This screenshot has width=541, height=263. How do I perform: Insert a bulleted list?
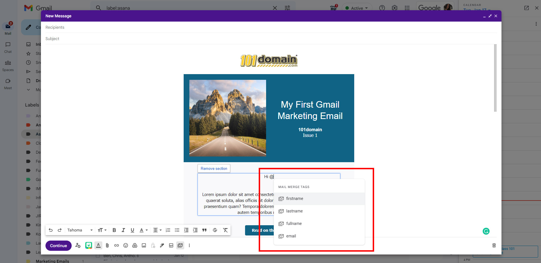177,230
